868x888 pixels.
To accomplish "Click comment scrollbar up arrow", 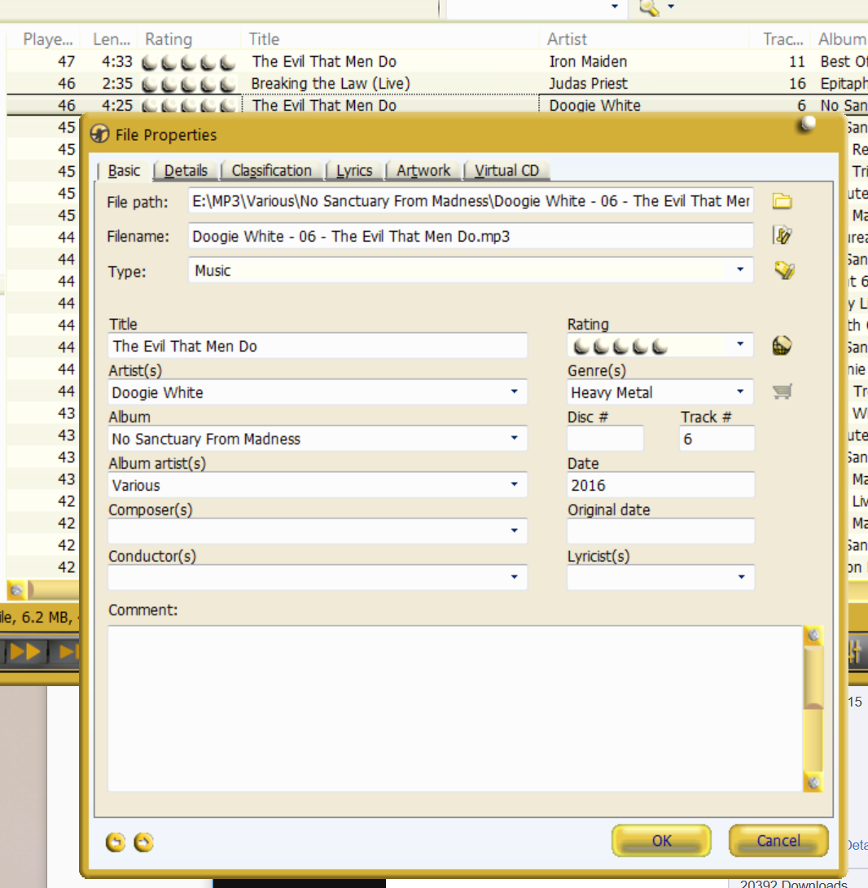I will click(813, 636).
